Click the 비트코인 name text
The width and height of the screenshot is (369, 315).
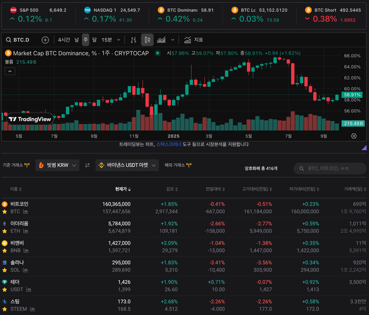pyautogui.click(x=19, y=204)
